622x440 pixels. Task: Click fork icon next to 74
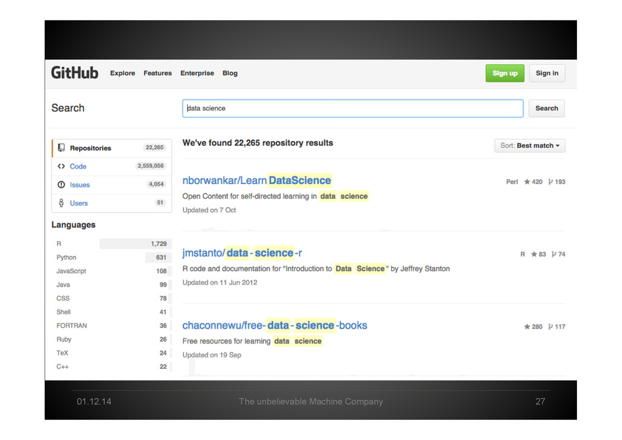pos(554,254)
